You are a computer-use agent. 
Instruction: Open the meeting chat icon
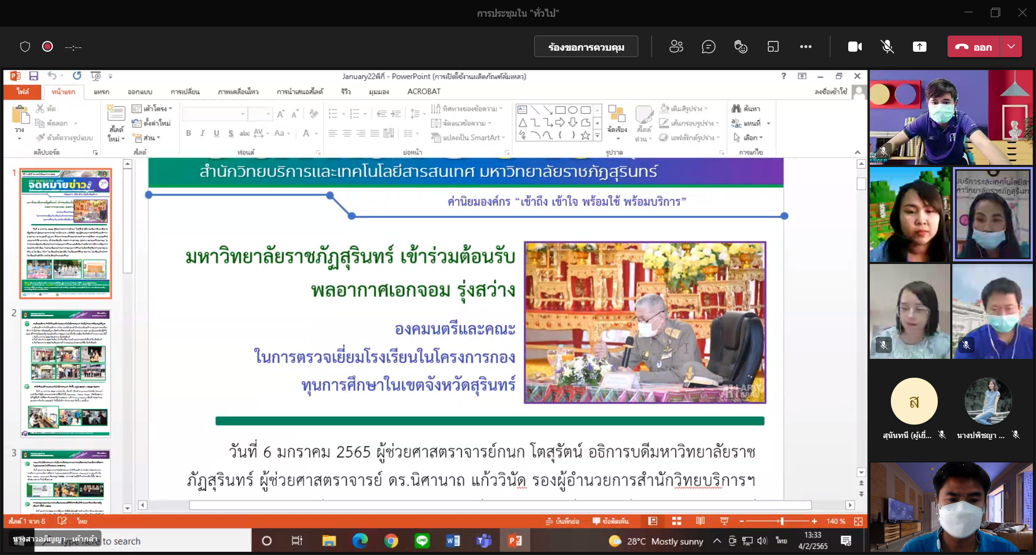[x=708, y=47]
